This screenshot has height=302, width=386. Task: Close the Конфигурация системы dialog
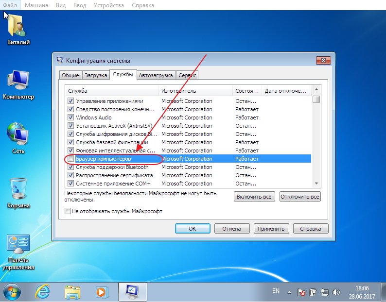(323, 60)
